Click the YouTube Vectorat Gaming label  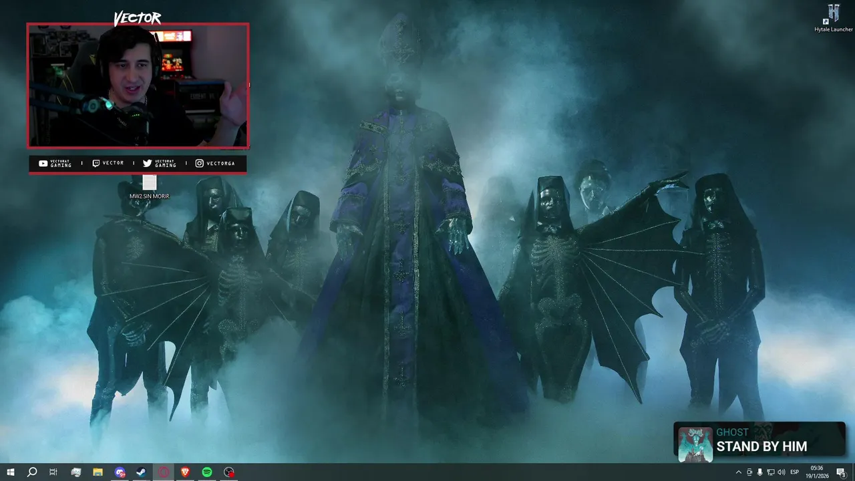(55, 164)
